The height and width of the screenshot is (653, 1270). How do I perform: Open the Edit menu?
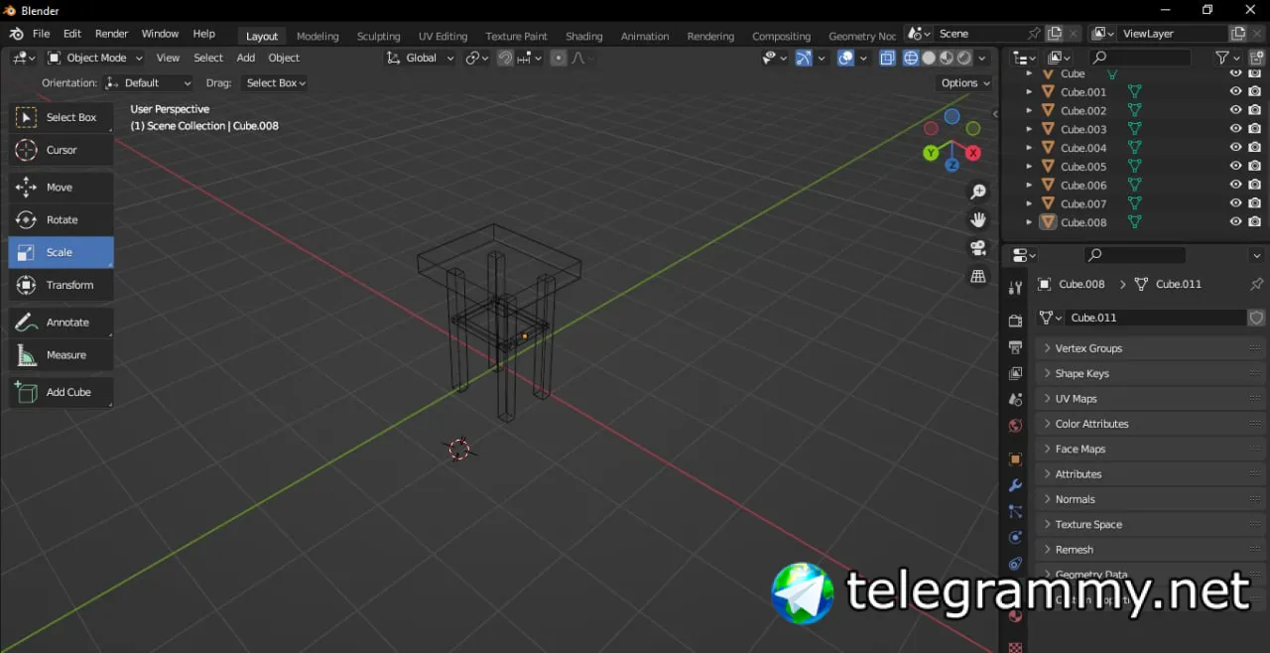tap(72, 34)
